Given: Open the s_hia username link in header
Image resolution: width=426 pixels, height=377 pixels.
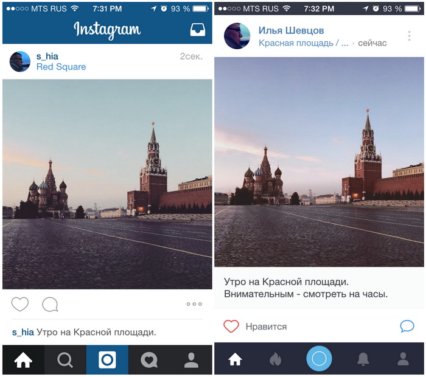Looking at the screenshot, I should pyautogui.click(x=47, y=57).
